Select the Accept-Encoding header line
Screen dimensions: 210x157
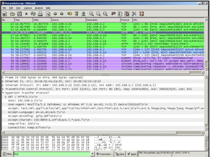tap(35, 116)
